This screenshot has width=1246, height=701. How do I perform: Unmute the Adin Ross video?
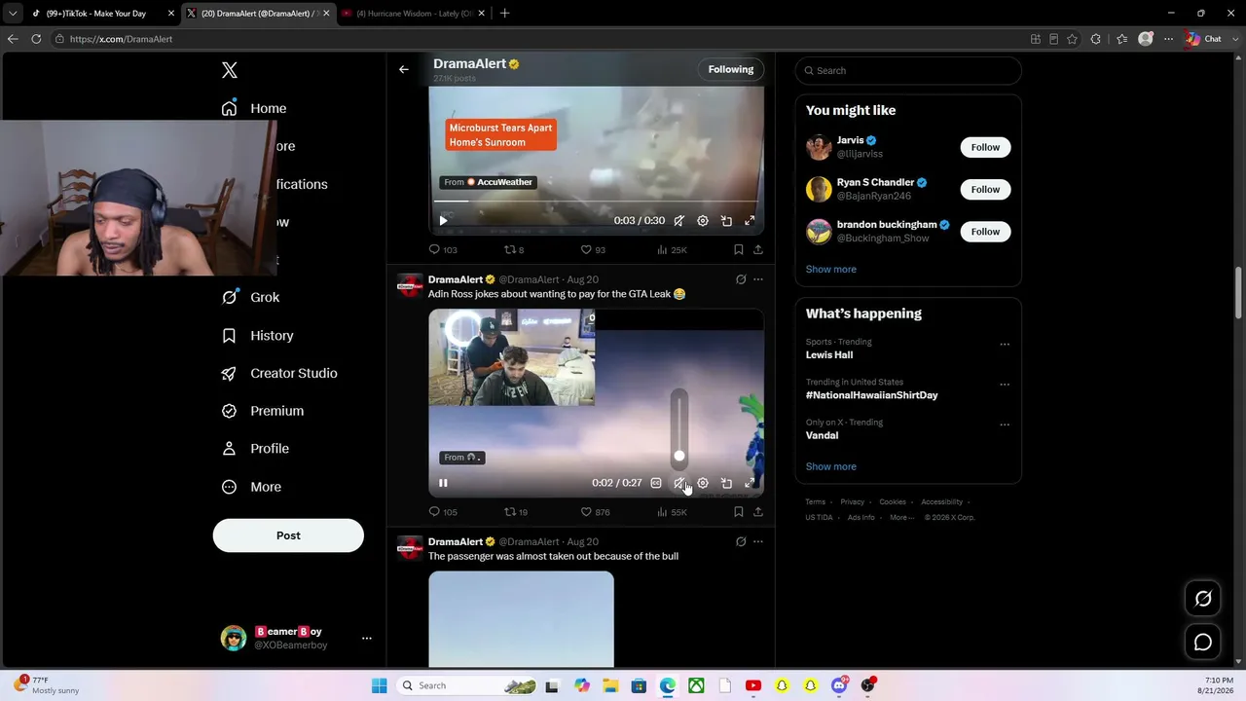pos(679,483)
